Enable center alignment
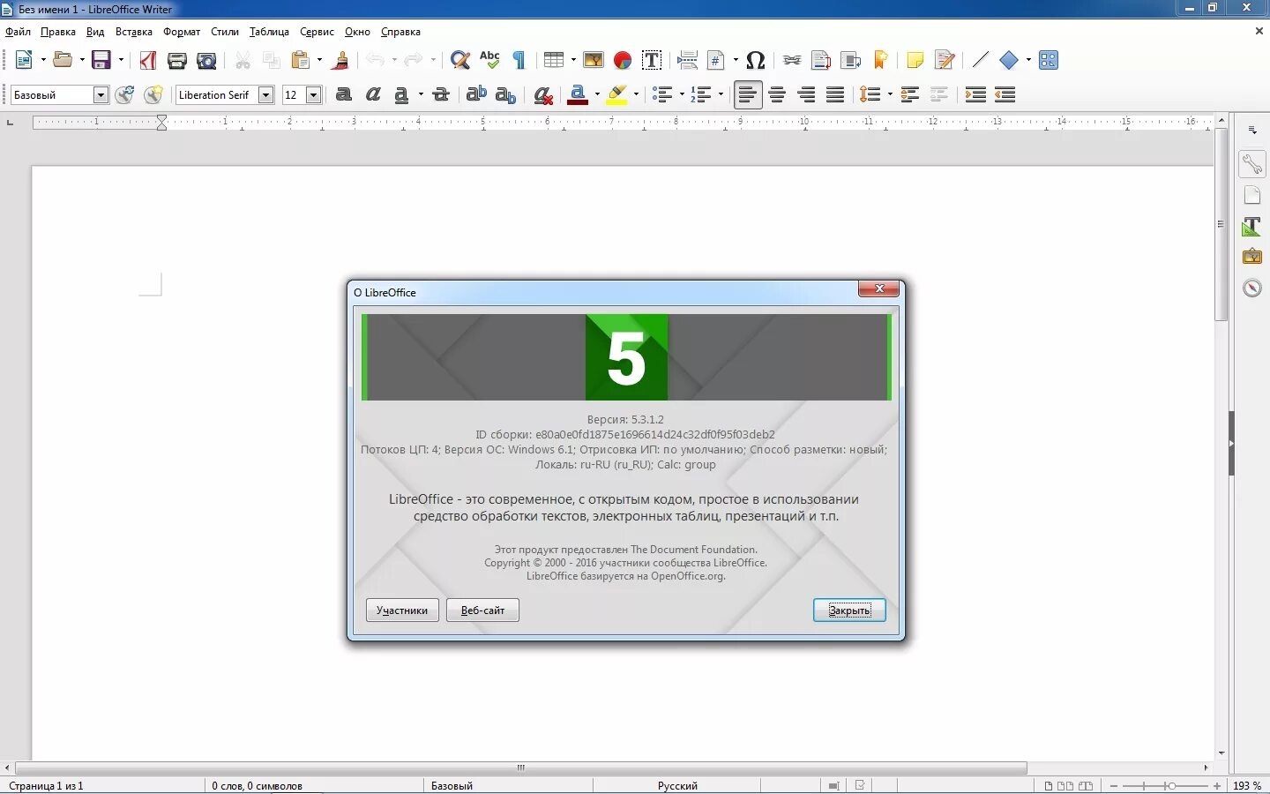The image size is (1270, 794). click(x=777, y=94)
